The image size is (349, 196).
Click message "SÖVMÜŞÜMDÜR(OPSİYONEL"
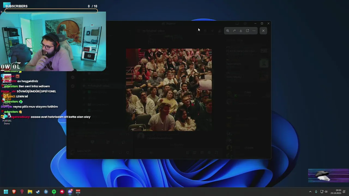pyautogui.click(x=36, y=91)
